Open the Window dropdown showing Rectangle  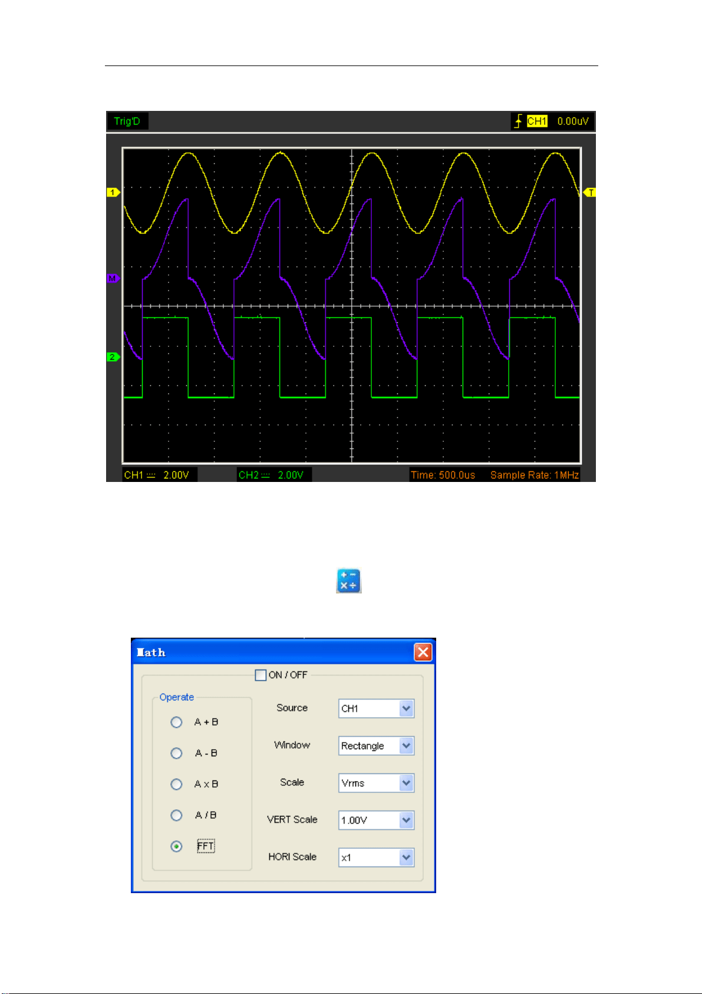(x=377, y=746)
